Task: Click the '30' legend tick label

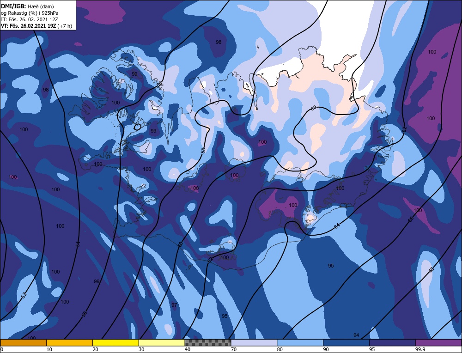Action: click(141, 349)
